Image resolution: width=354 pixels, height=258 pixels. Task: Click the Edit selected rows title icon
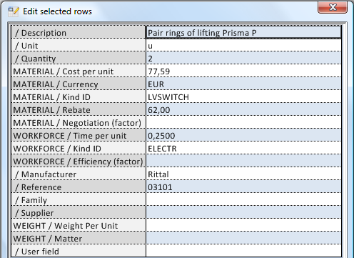pyautogui.click(x=13, y=11)
